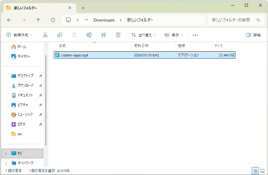Navigate back with the left arrow
268x175 pixels.
[x=9, y=20]
